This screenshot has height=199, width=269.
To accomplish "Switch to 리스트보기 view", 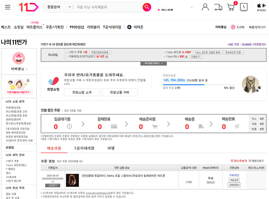I will pyautogui.click(x=239, y=161).
